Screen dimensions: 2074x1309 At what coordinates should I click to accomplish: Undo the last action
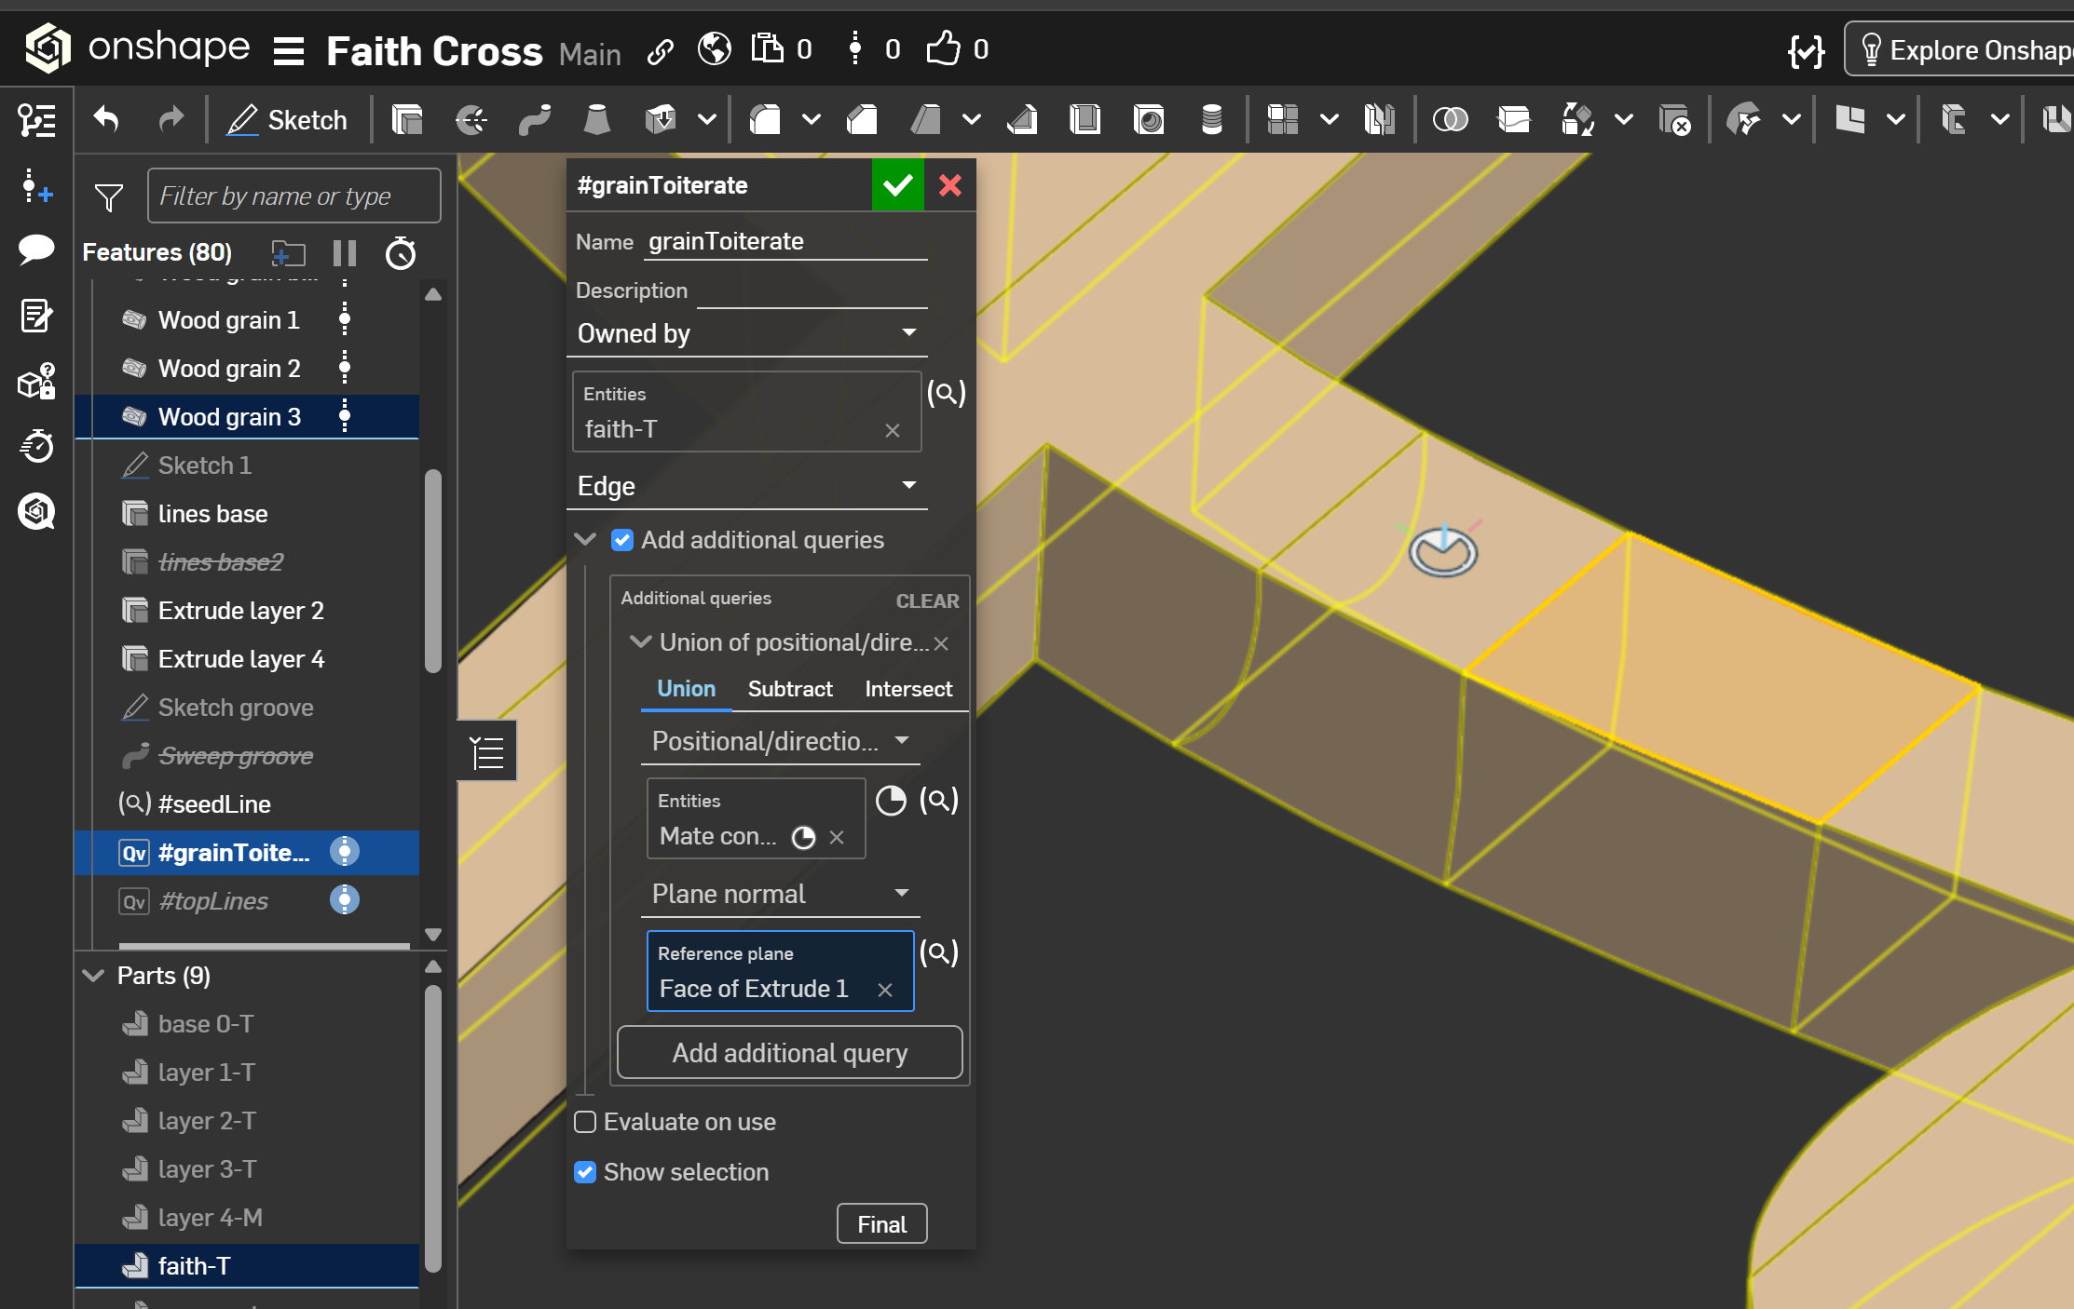coord(106,120)
